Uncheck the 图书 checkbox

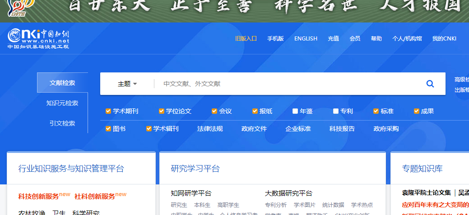click(x=108, y=129)
